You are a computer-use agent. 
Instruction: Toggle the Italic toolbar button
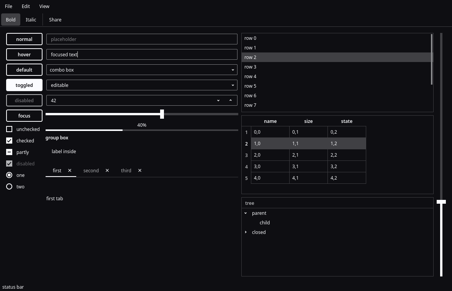(31, 20)
